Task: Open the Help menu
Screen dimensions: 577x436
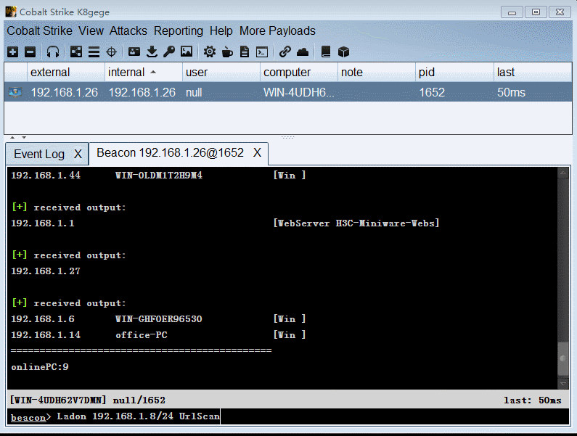Action: (x=221, y=31)
